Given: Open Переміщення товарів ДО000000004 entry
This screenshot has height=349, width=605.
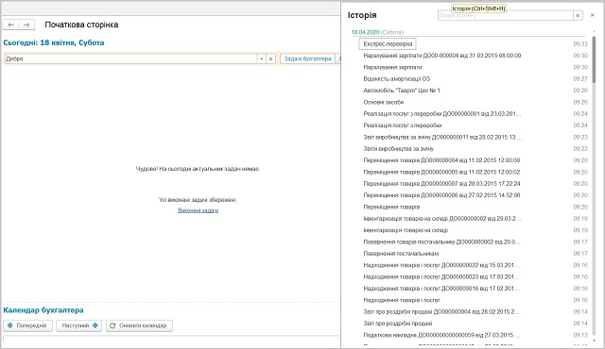Looking at the screenshot, I should pos(441,160).
